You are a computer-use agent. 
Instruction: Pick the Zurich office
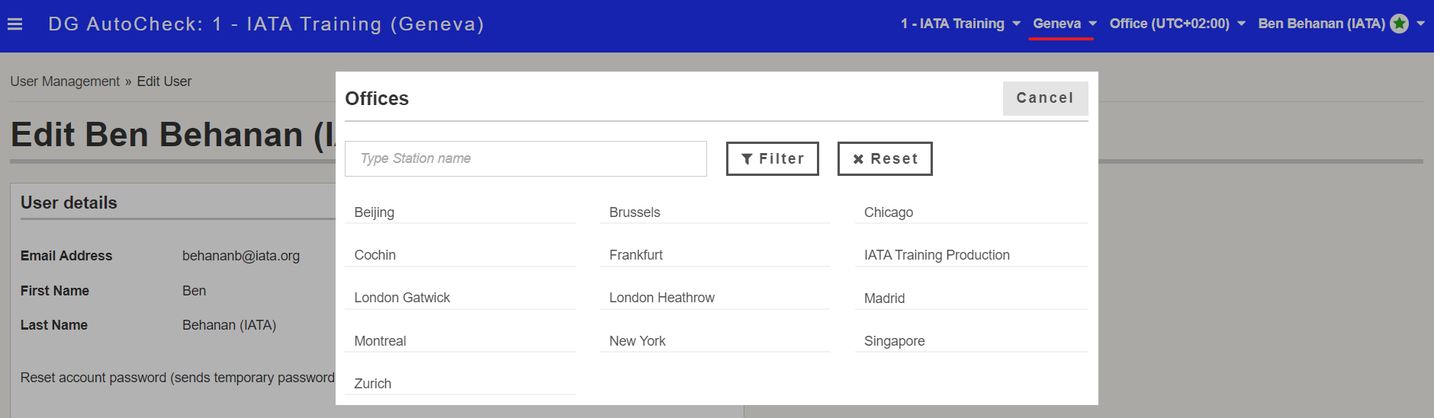(460, 384)
